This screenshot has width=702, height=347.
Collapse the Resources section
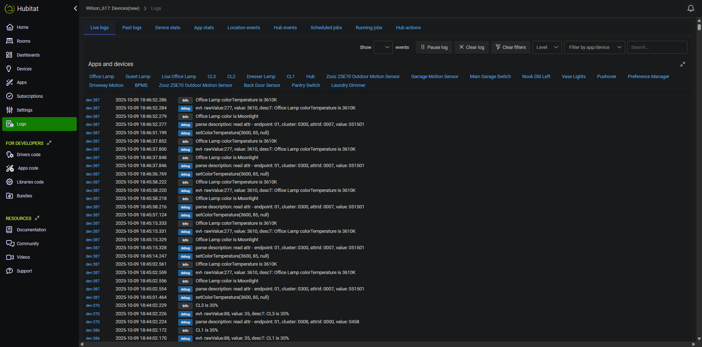[37, 218]
